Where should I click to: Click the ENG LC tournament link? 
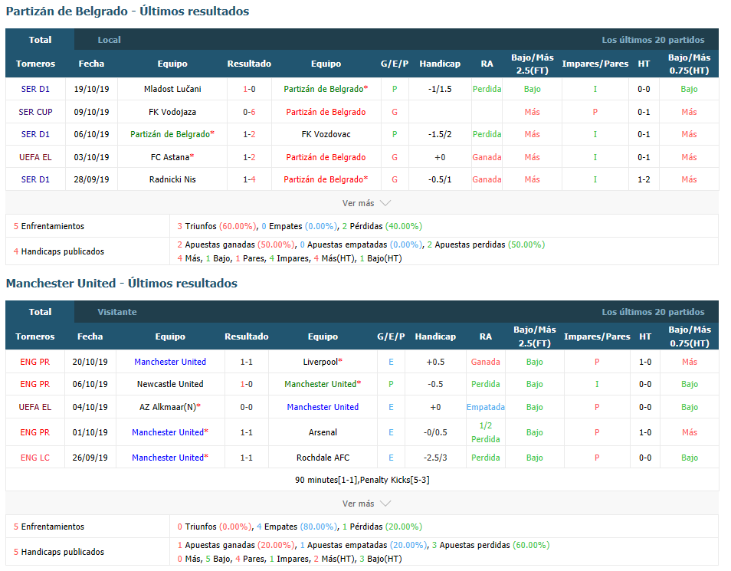35,458
